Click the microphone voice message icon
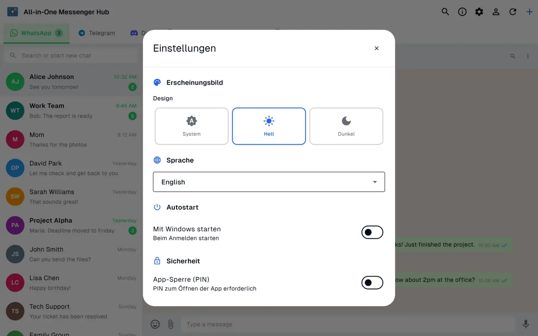Screen dimensions: 538x336 pos(526,324)
